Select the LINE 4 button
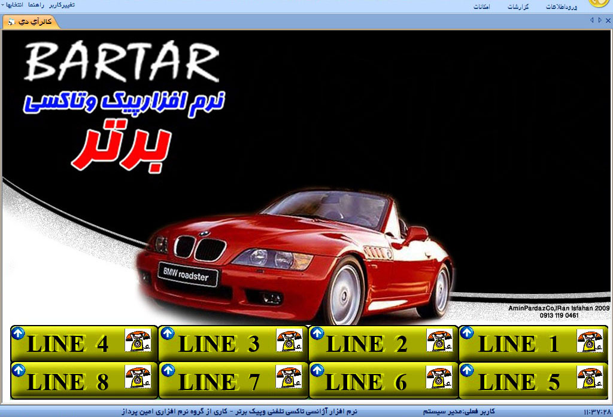The width and height of the screenshot is (613, 417). pyautogui.click(x=84, y=344)
